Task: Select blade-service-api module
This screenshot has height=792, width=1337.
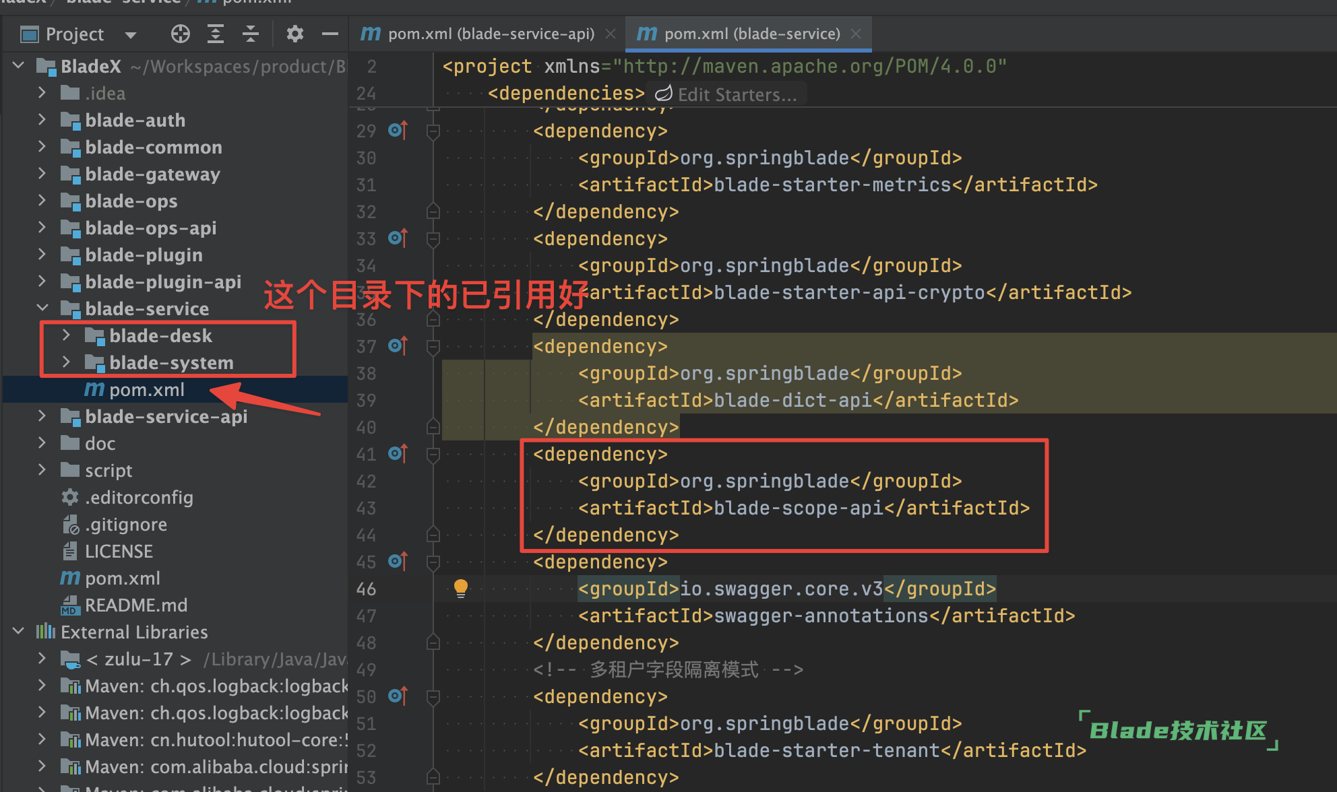Action: [x=166, y=416]
